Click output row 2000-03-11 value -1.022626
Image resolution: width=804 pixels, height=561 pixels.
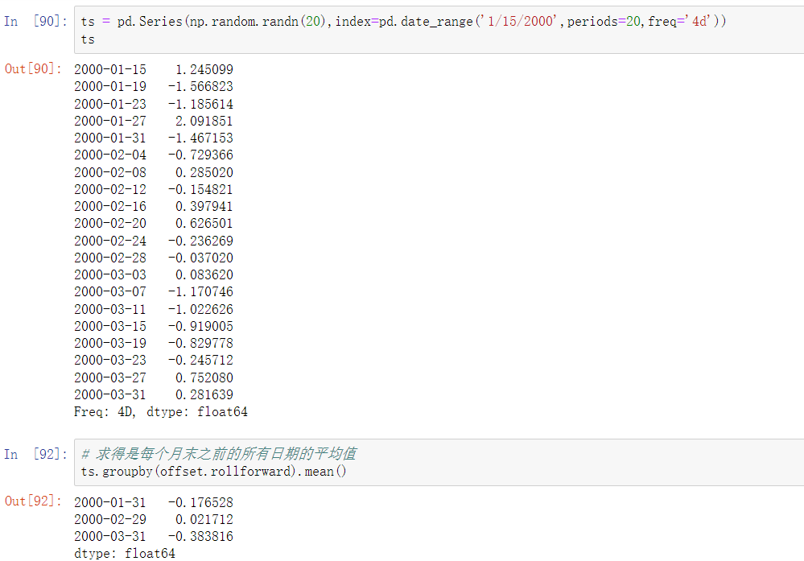tap(154, 309)
